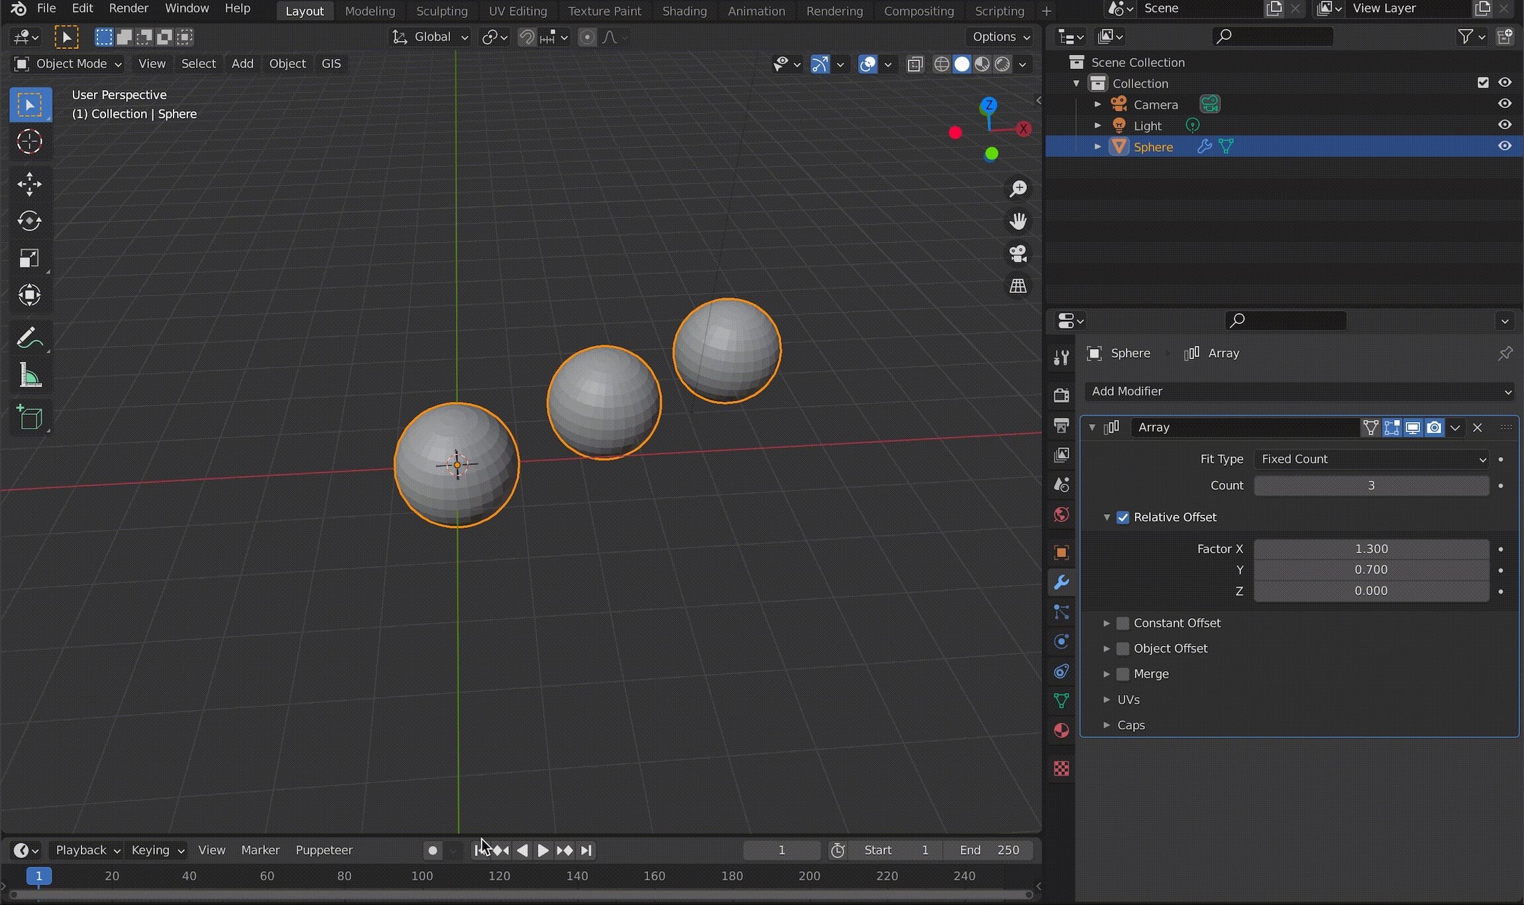Open the Physics properties tab

tap(1061, 641)
